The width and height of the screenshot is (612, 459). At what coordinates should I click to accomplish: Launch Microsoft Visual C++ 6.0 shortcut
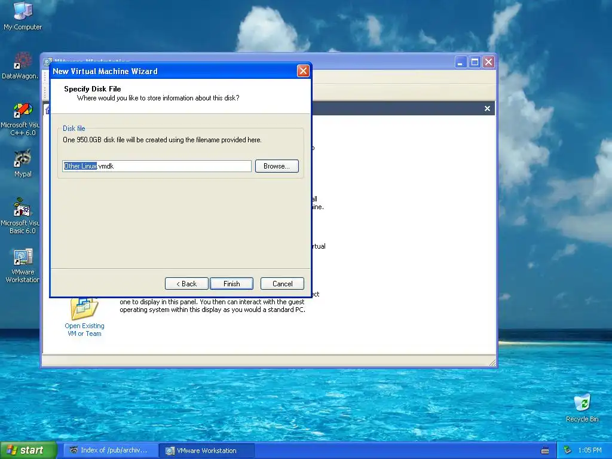click(20, 119)
